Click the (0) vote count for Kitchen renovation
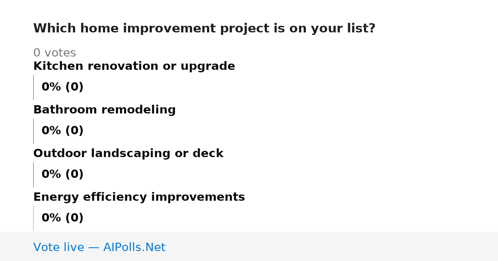The width and height of the screenshot is (498, 261). [75, 87]
